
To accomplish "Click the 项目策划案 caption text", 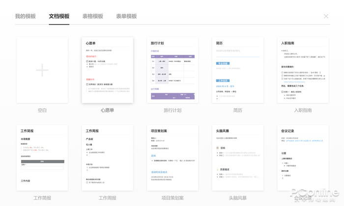I will click(172, 198).
